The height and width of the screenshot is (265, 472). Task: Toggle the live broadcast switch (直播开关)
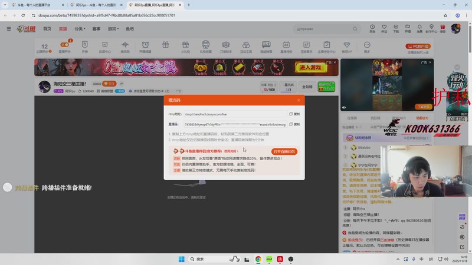[x=65, y=47]
